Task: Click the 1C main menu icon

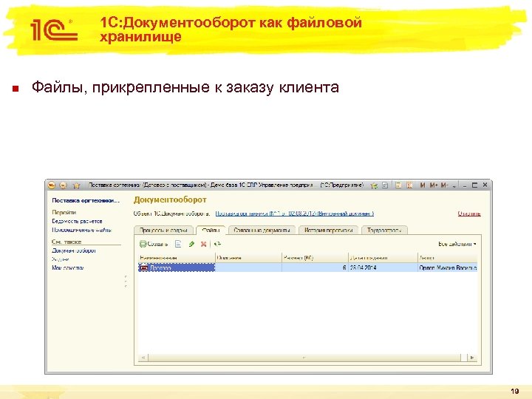Action: tap(52, 185)
